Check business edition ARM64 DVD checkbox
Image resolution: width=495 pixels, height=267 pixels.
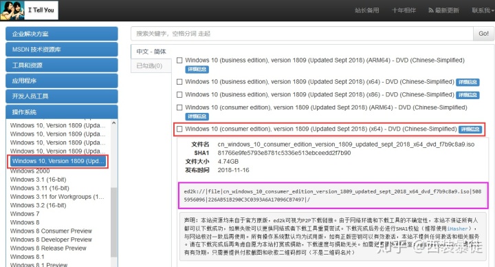point(179,60)
